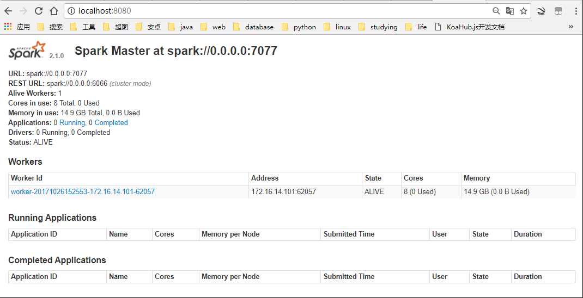Click the Completed Applications section heading

point(57,260)
